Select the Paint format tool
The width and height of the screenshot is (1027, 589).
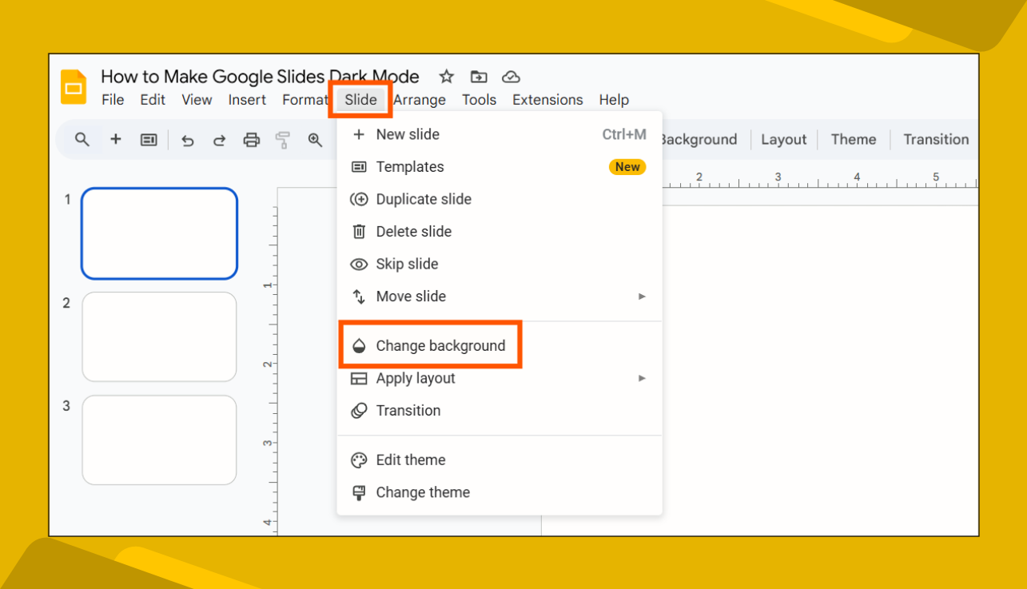[x=283, y=139]
